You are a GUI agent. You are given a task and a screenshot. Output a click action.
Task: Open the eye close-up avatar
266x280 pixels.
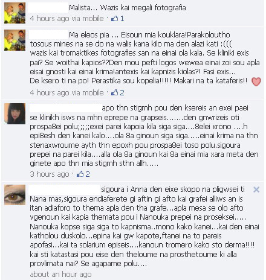tap(15, 195)
